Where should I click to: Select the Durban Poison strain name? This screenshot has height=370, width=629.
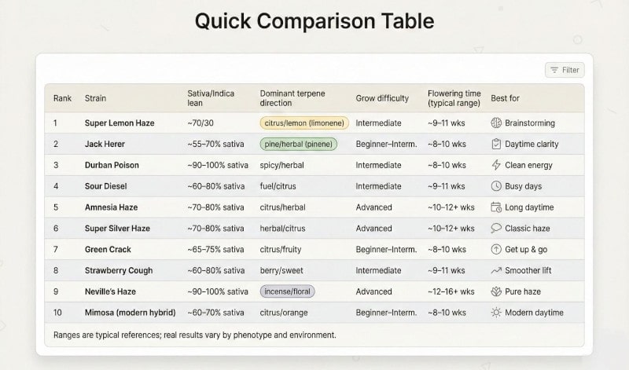click(x=112, y=165)
